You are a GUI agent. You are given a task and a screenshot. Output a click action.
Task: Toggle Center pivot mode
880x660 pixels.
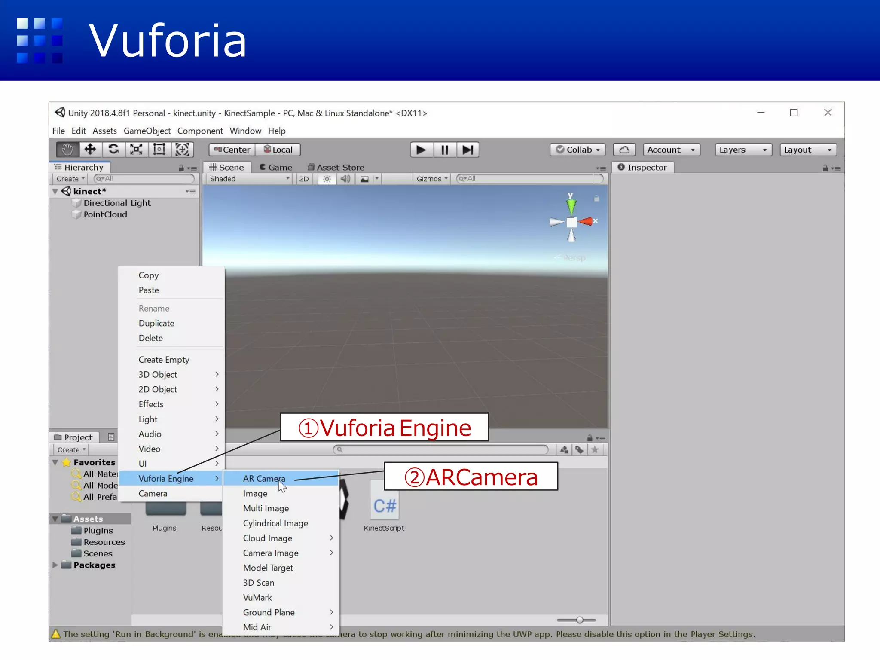click(x=232, y=150)
